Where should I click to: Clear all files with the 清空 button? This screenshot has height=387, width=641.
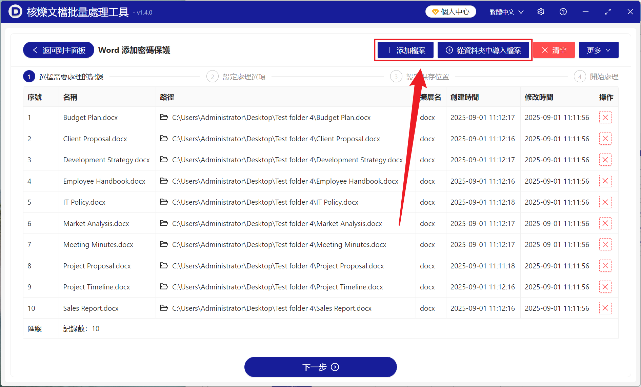point(554,50)
